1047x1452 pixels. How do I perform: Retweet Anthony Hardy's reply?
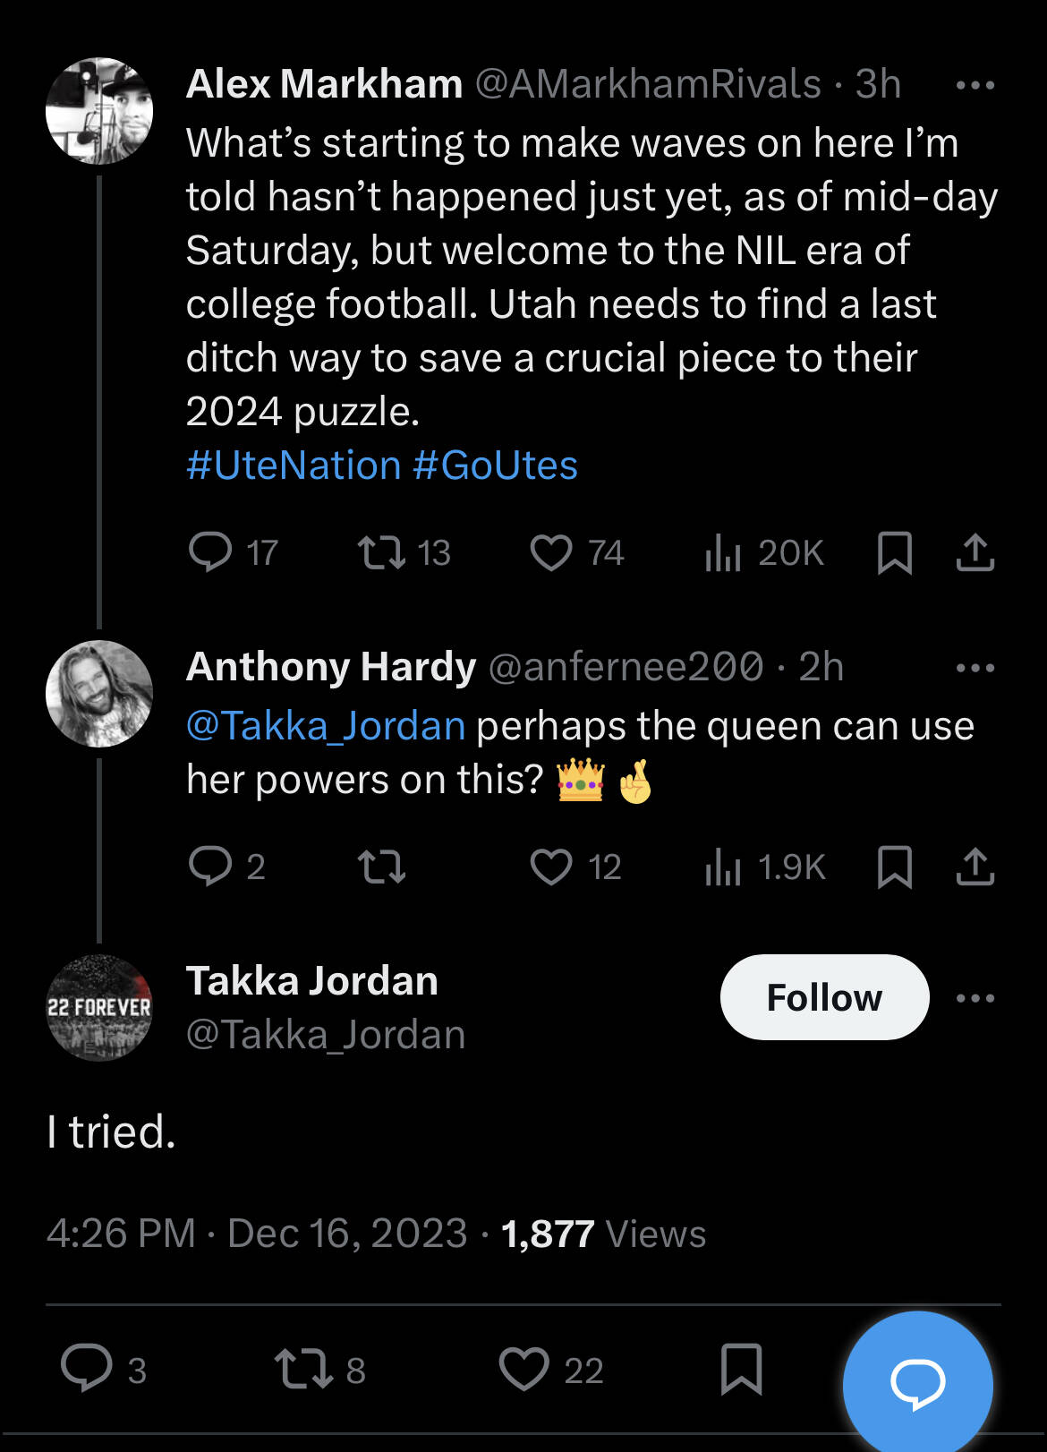(x=382, y=866)
